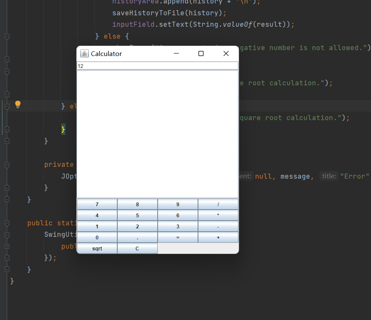Click the 'private' keyword in the editor

click(59, 165)
